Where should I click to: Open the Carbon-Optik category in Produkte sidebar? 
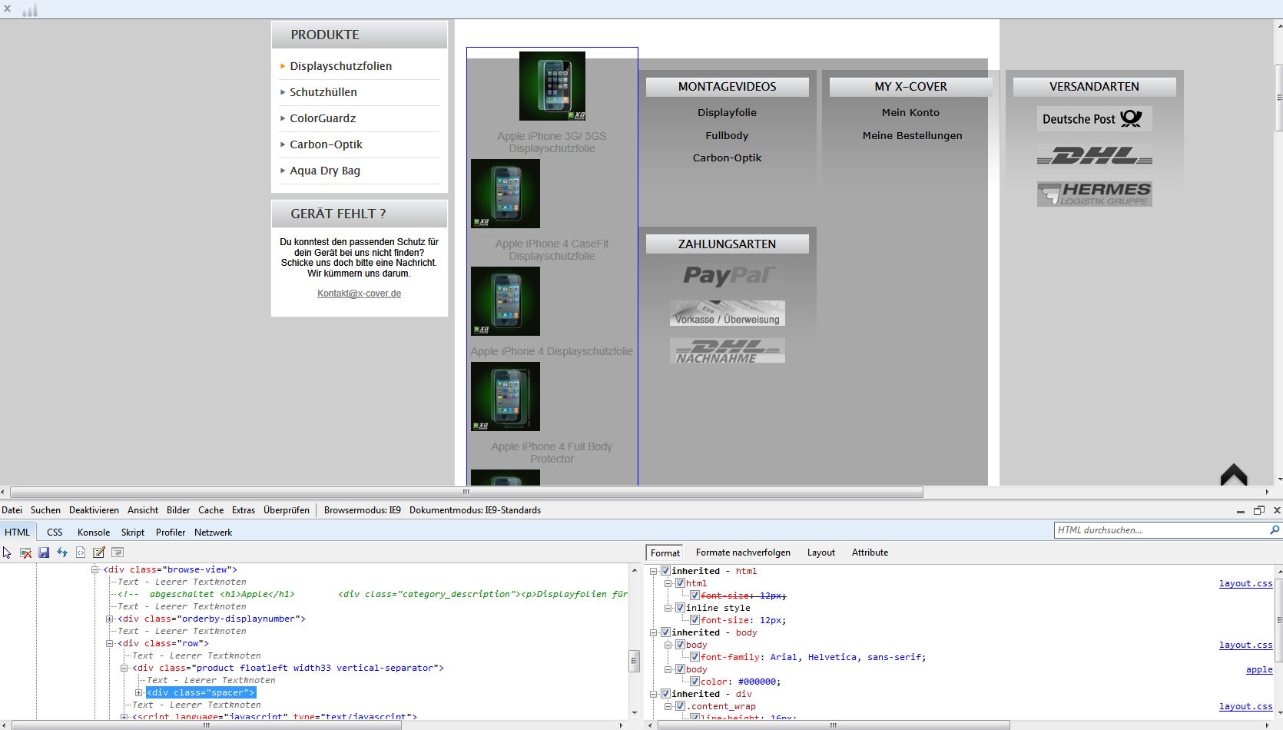click(326, 144)
